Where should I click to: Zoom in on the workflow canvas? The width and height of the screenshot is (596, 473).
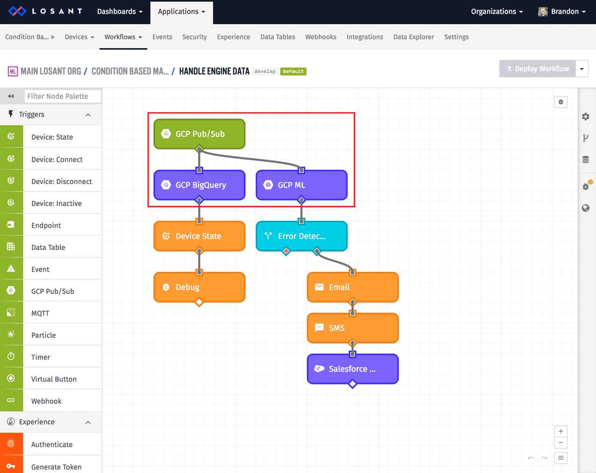pyautogui.click(x=561, y=431)
